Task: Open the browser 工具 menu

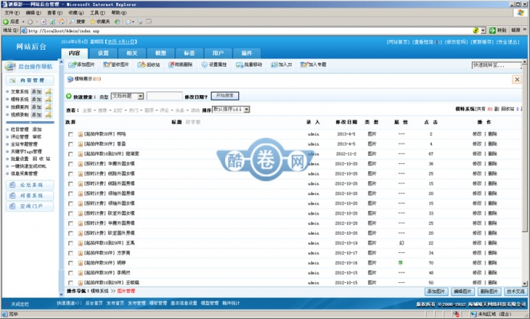Action: coord(97,13)
